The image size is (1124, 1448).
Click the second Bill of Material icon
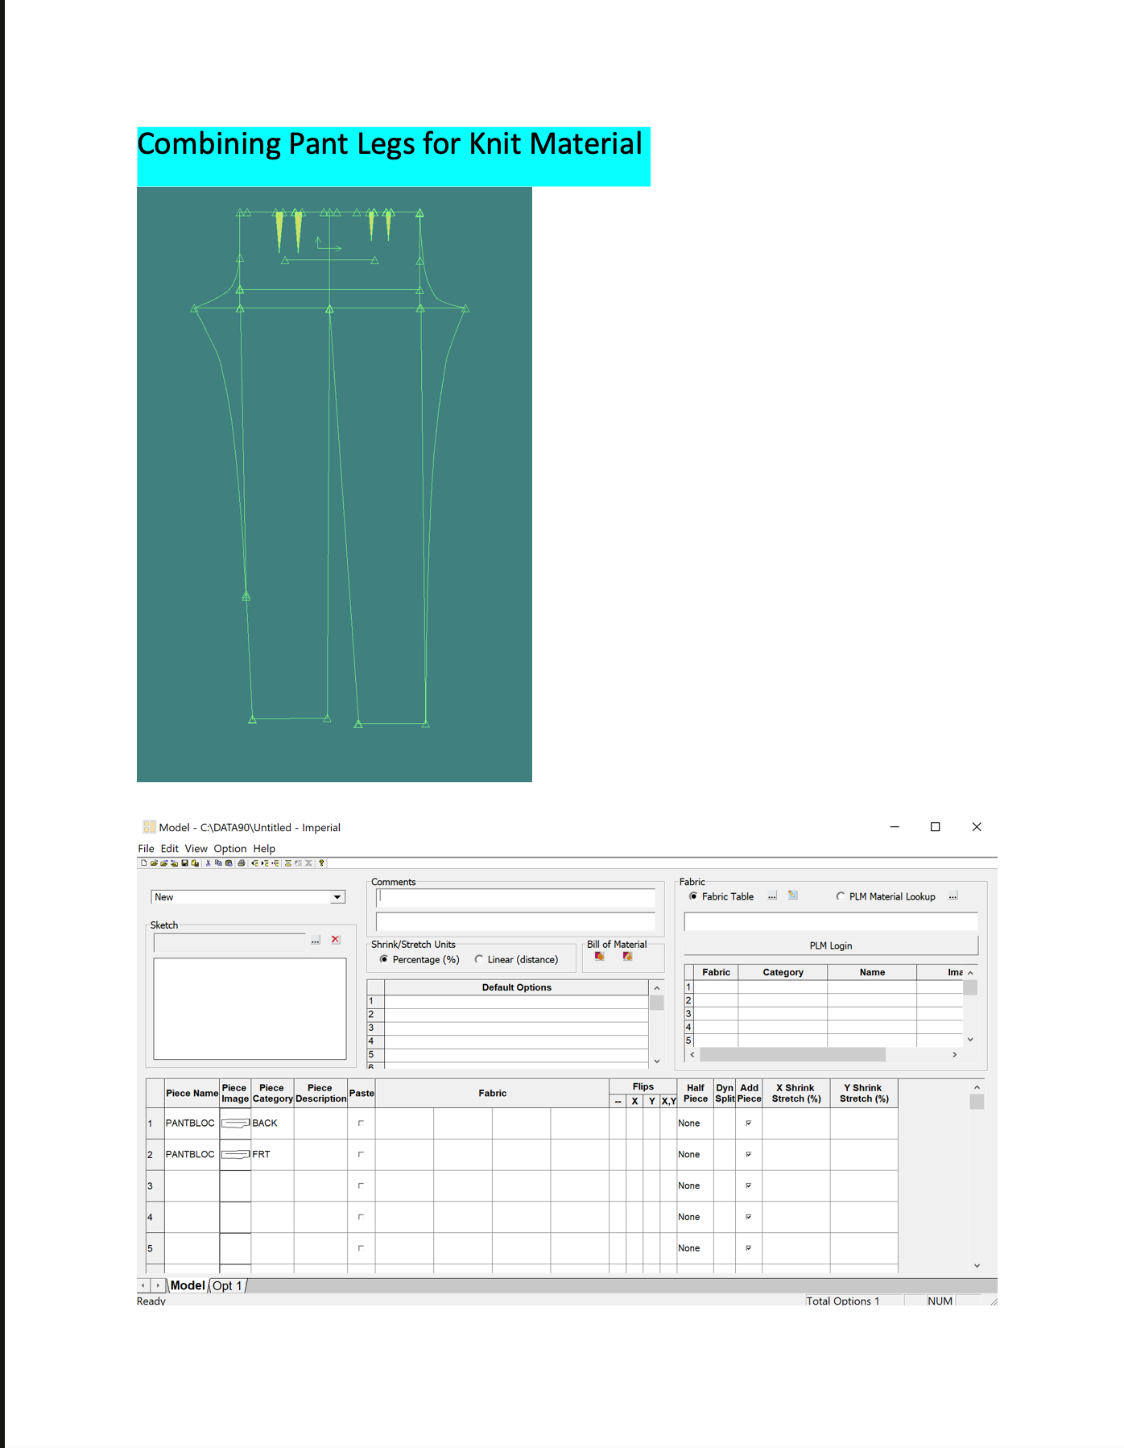tap(627, 956)
